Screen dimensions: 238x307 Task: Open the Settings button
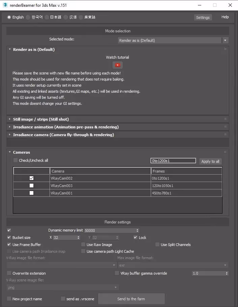click(x=203, y=18)
